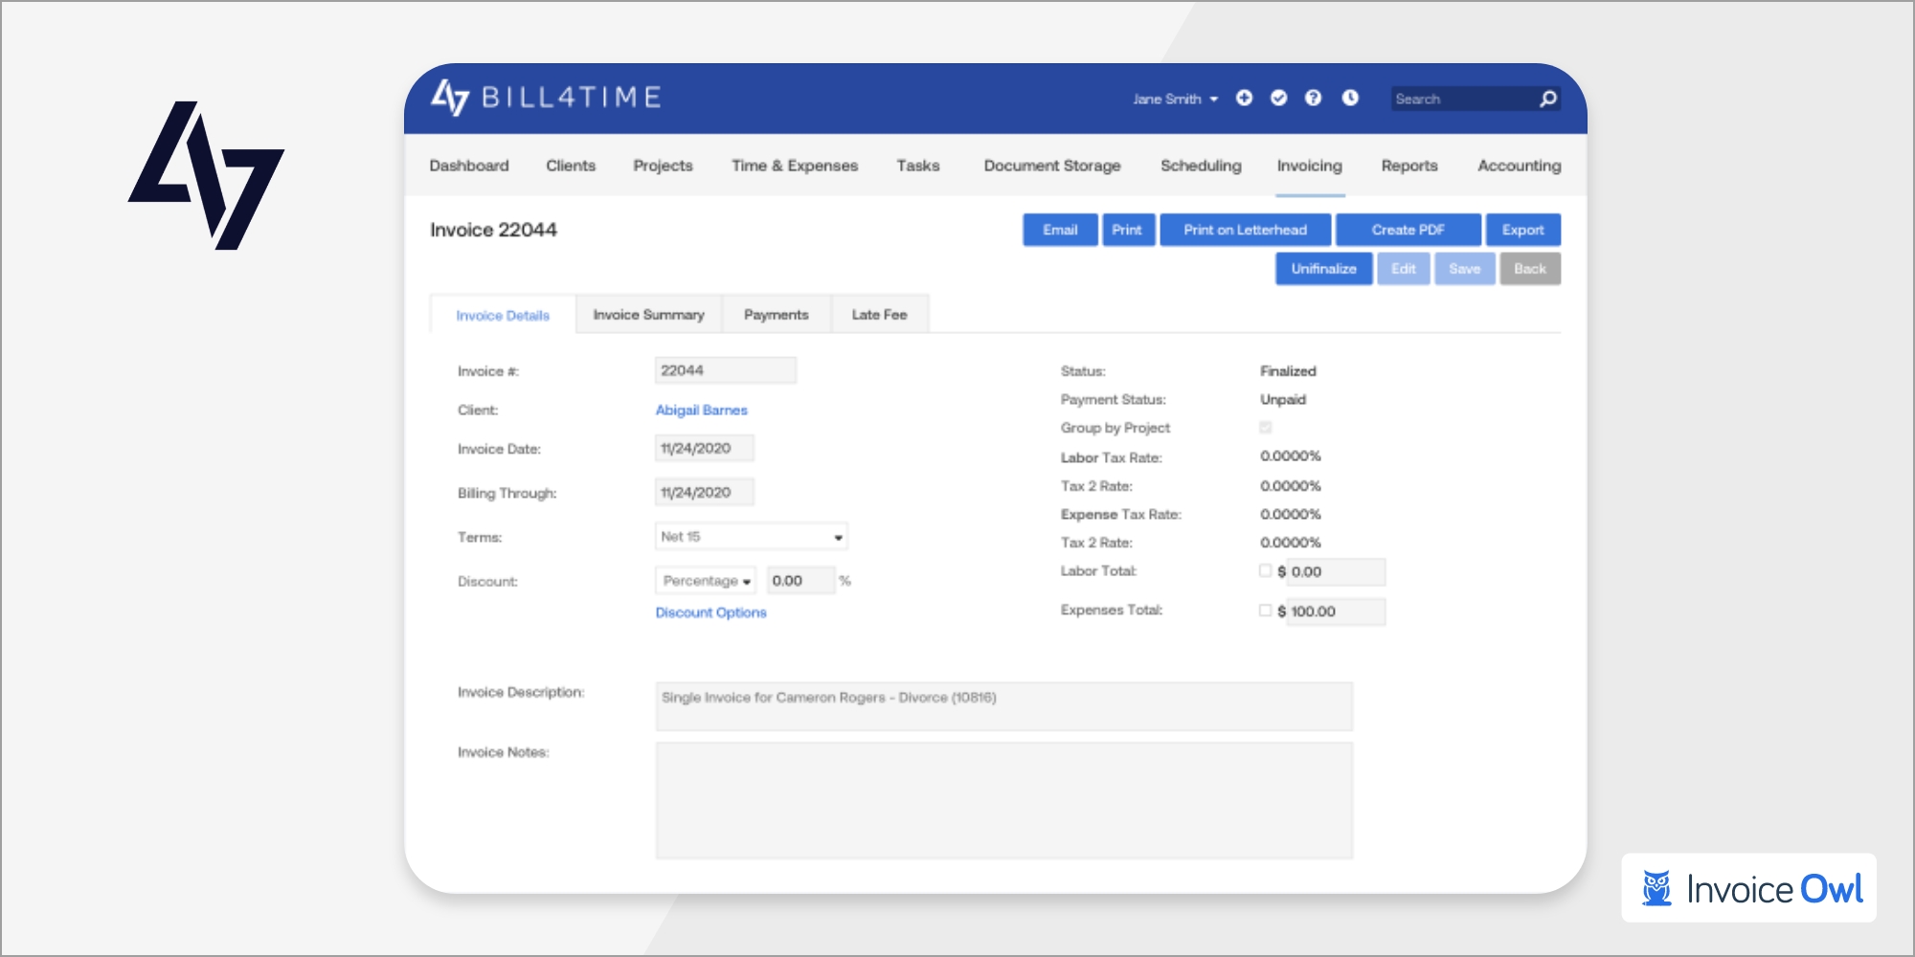This screenshot has width=1915, height=957.
Task: Click the Save button
Action: click(1465, 269)
